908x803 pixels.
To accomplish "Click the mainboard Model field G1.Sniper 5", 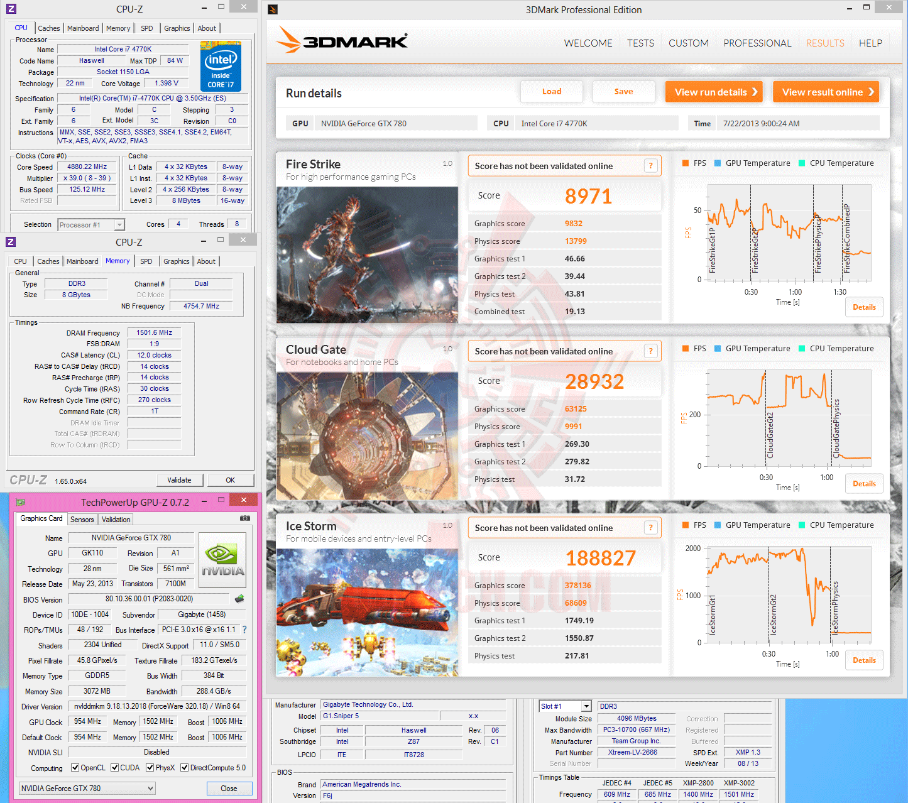I will (380, 716).
